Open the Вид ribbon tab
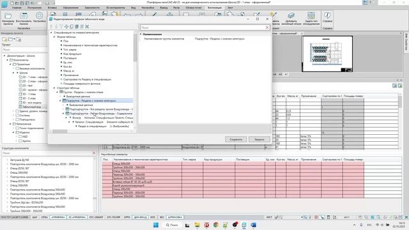The image size is (409, 230). click(x=134, y=8)
